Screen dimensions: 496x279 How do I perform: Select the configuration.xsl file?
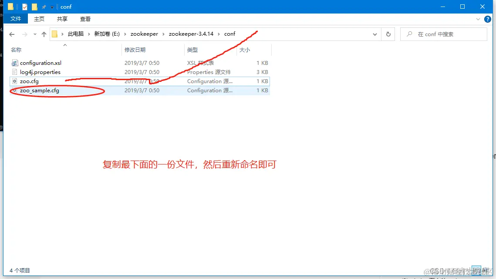tap(139, 63)
